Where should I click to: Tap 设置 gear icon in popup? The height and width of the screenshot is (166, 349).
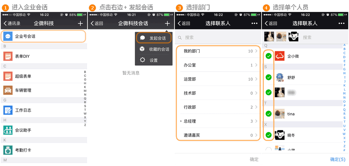coord(142,60)
